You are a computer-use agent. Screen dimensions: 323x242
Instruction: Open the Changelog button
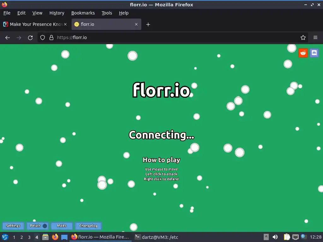[88, 226]
